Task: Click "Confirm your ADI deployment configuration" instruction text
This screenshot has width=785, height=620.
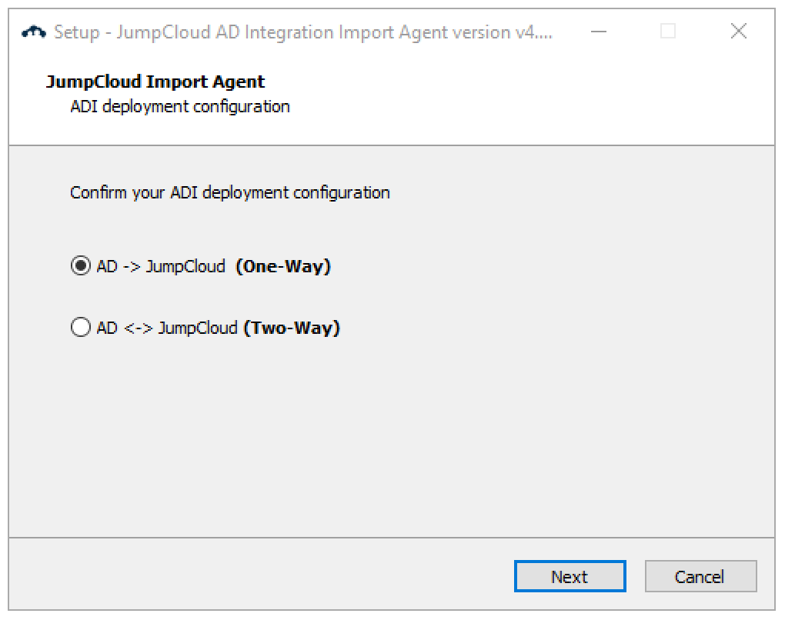Action: [x=230, y=192]
